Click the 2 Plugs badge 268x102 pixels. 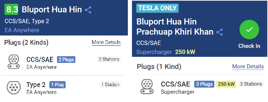(x=66, y=60)
